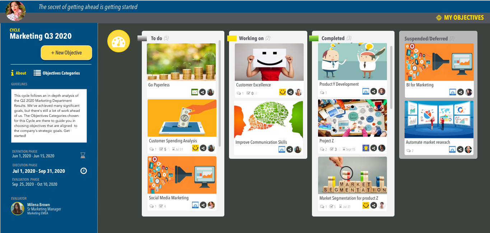This screenshot has width=490, height=233.
Task: Click checklist icon on Customer Spending Analysis card
Action: [161, 149]
